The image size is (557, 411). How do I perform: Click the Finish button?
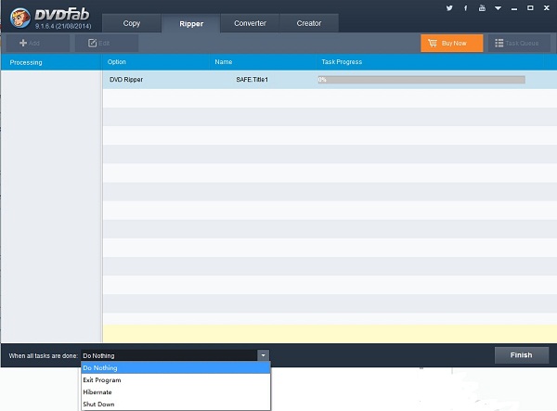[x=522, y=355]
